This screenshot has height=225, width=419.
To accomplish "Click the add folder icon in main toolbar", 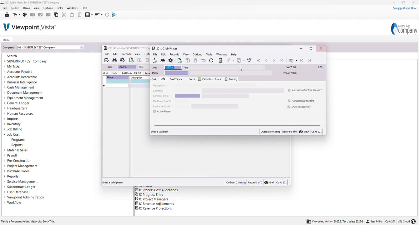I will point(33,15).
